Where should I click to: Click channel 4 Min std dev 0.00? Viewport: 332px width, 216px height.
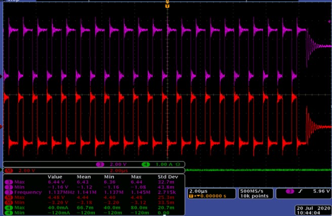(x=163, y=213)
